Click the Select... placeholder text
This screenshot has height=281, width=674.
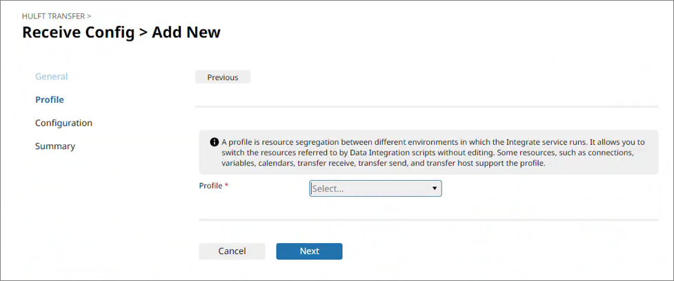(328, 188)
